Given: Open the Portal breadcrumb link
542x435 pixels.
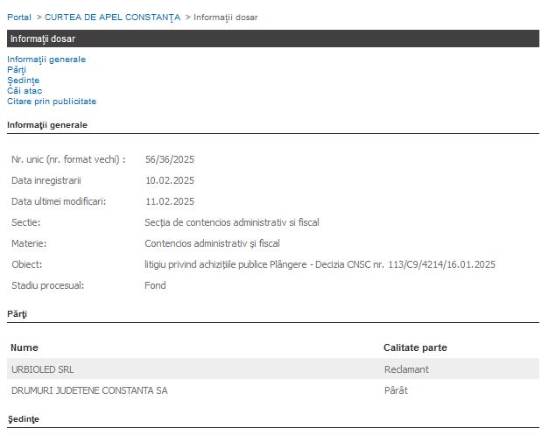Looking at the screenshot, I should click(18, 18).
